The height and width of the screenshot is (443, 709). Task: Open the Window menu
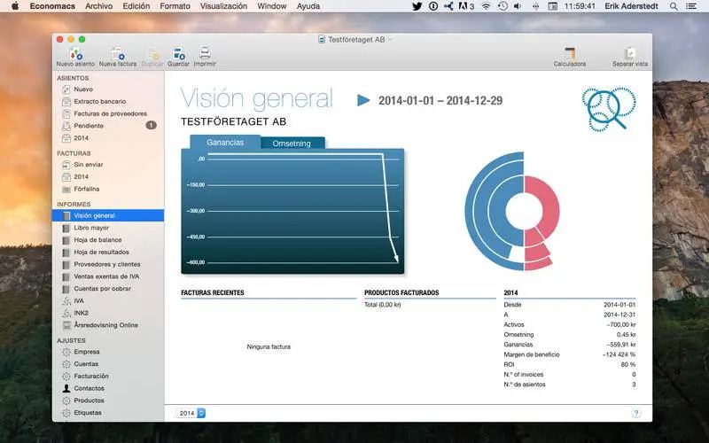pos(272,6)
